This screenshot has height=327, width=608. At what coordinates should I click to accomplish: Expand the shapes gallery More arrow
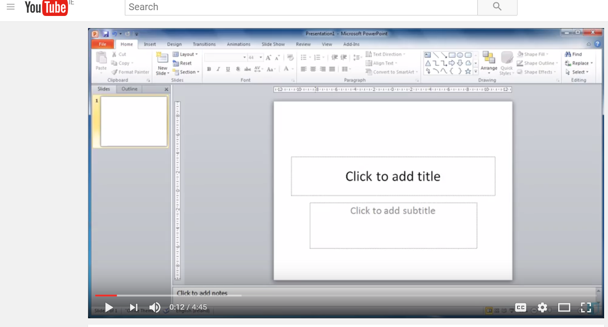(475, 72)
